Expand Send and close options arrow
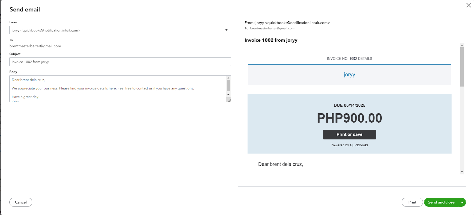 point(462,202)
